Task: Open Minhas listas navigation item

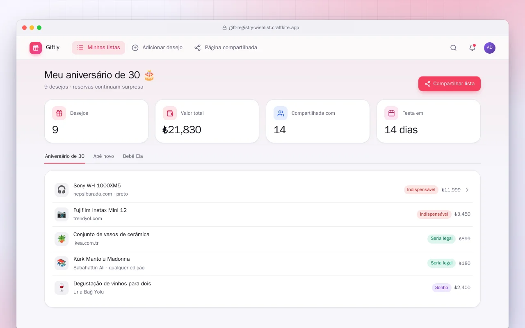Action: point(98,48)
